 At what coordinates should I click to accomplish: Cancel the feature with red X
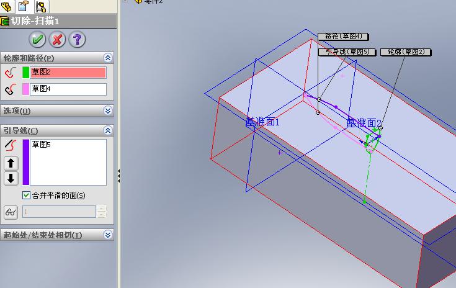coord(57,39)
